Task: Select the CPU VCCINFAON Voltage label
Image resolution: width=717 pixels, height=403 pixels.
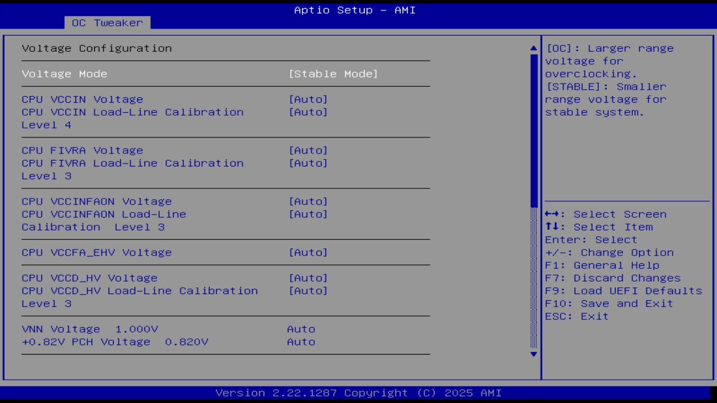Action: 97,201
